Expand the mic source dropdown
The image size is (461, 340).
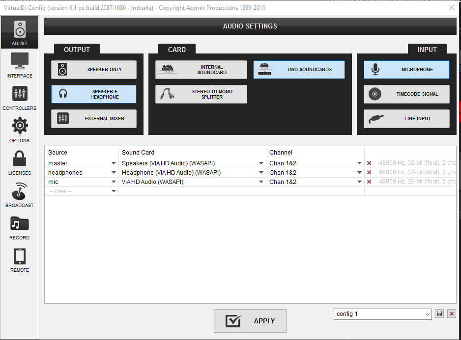(x=114, y=182)
